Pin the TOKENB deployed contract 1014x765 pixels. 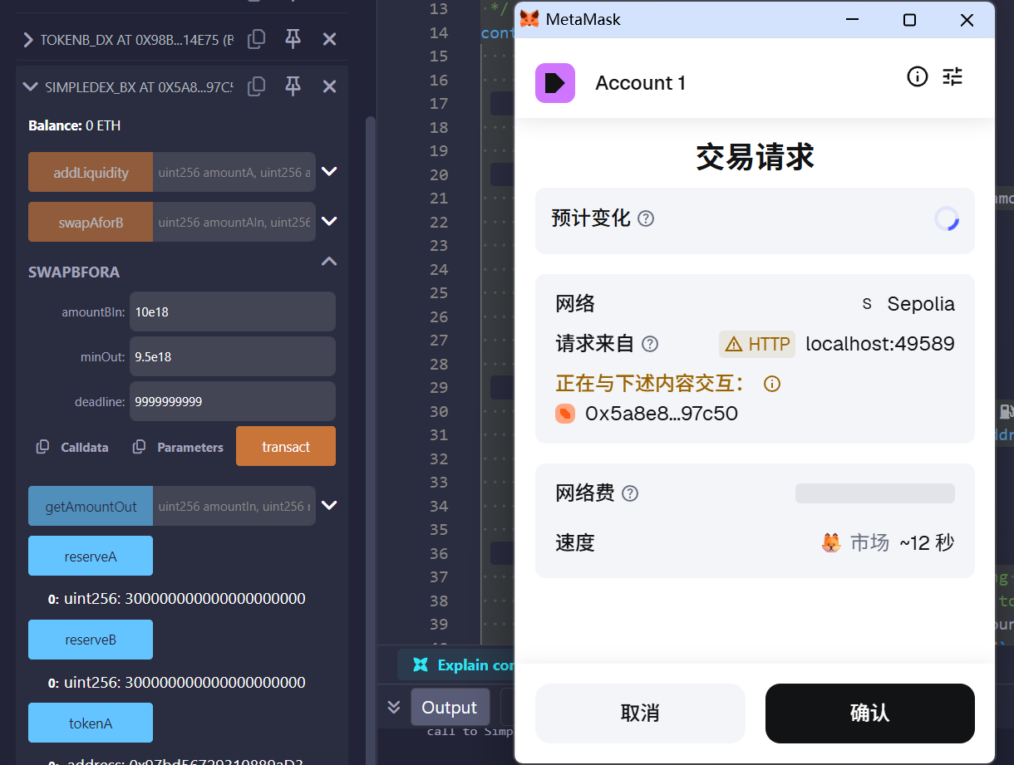click(x=293, y=38)
